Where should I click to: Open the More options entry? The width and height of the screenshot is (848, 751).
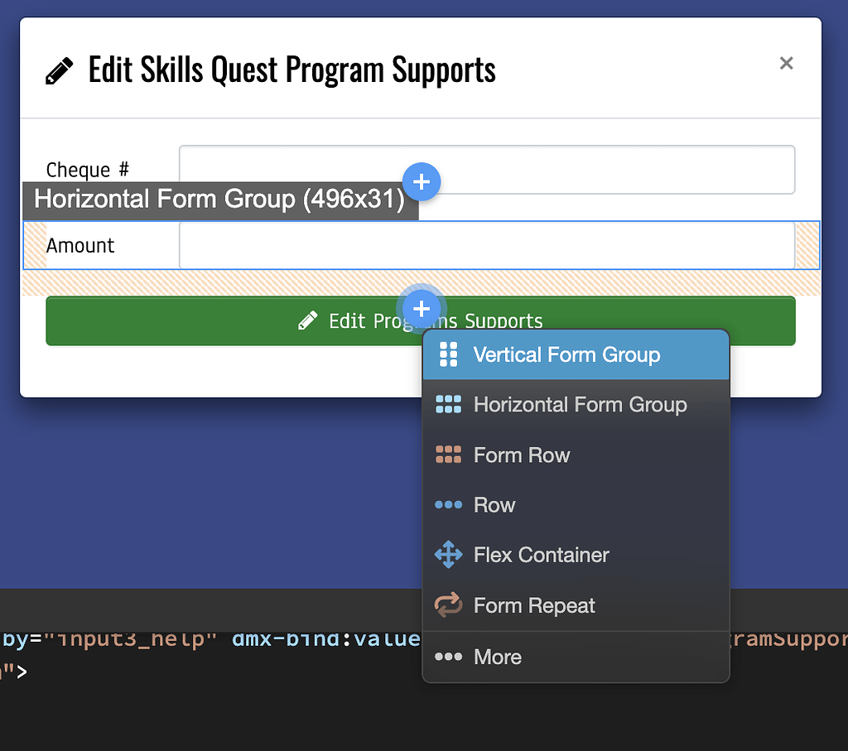pyautogui.click(x=498, y=657)
